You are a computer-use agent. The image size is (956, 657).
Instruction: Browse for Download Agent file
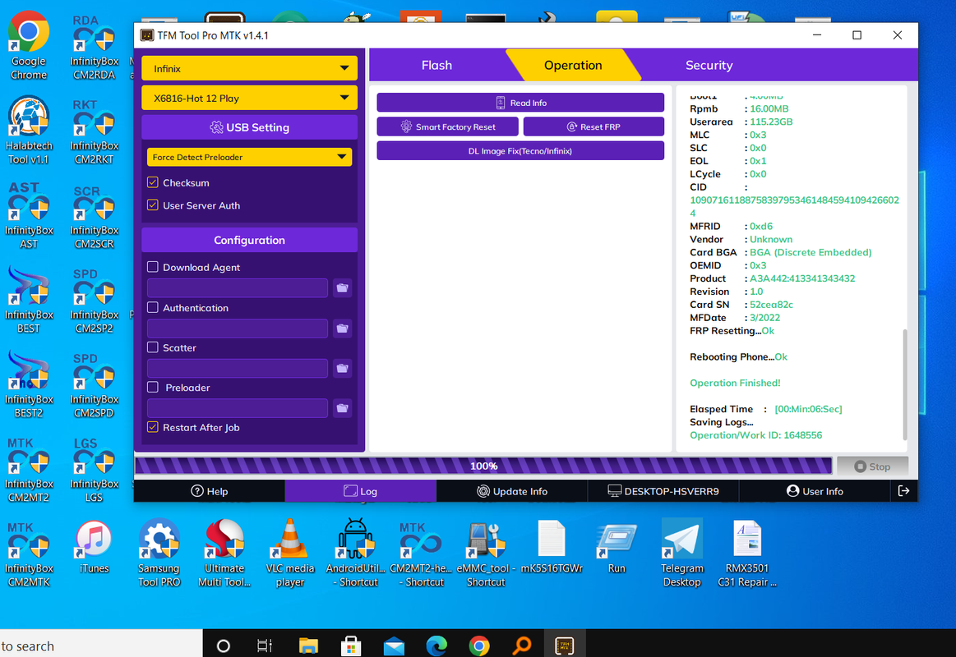coord(342,287)
